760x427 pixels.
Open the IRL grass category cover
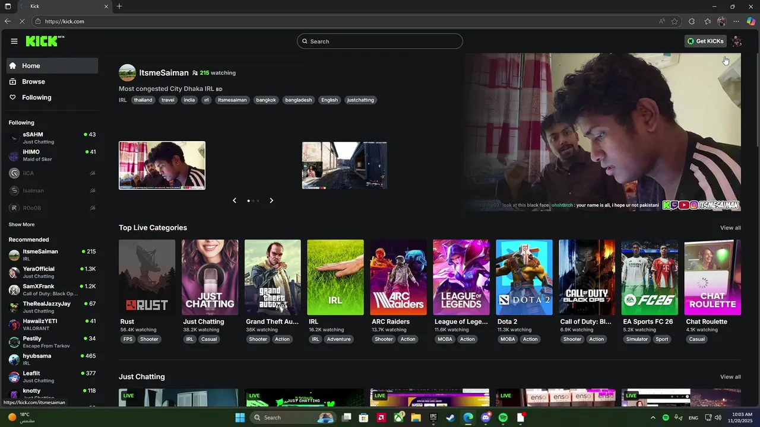(x=335, y=277)
